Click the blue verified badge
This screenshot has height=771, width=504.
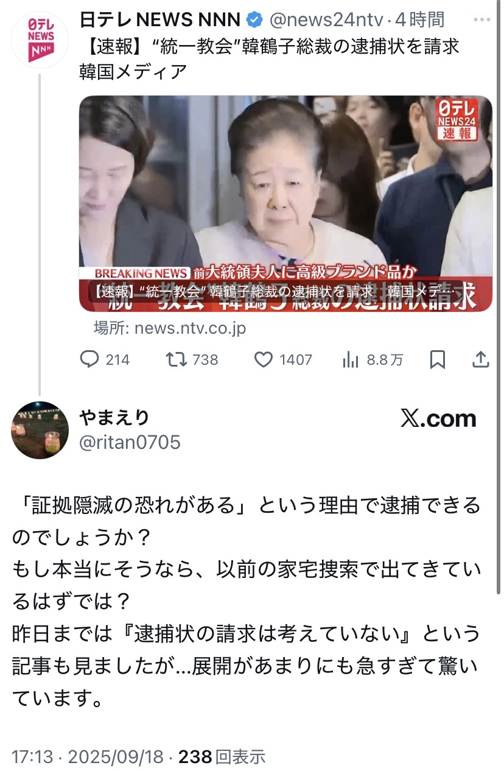[x=254, y=20]
